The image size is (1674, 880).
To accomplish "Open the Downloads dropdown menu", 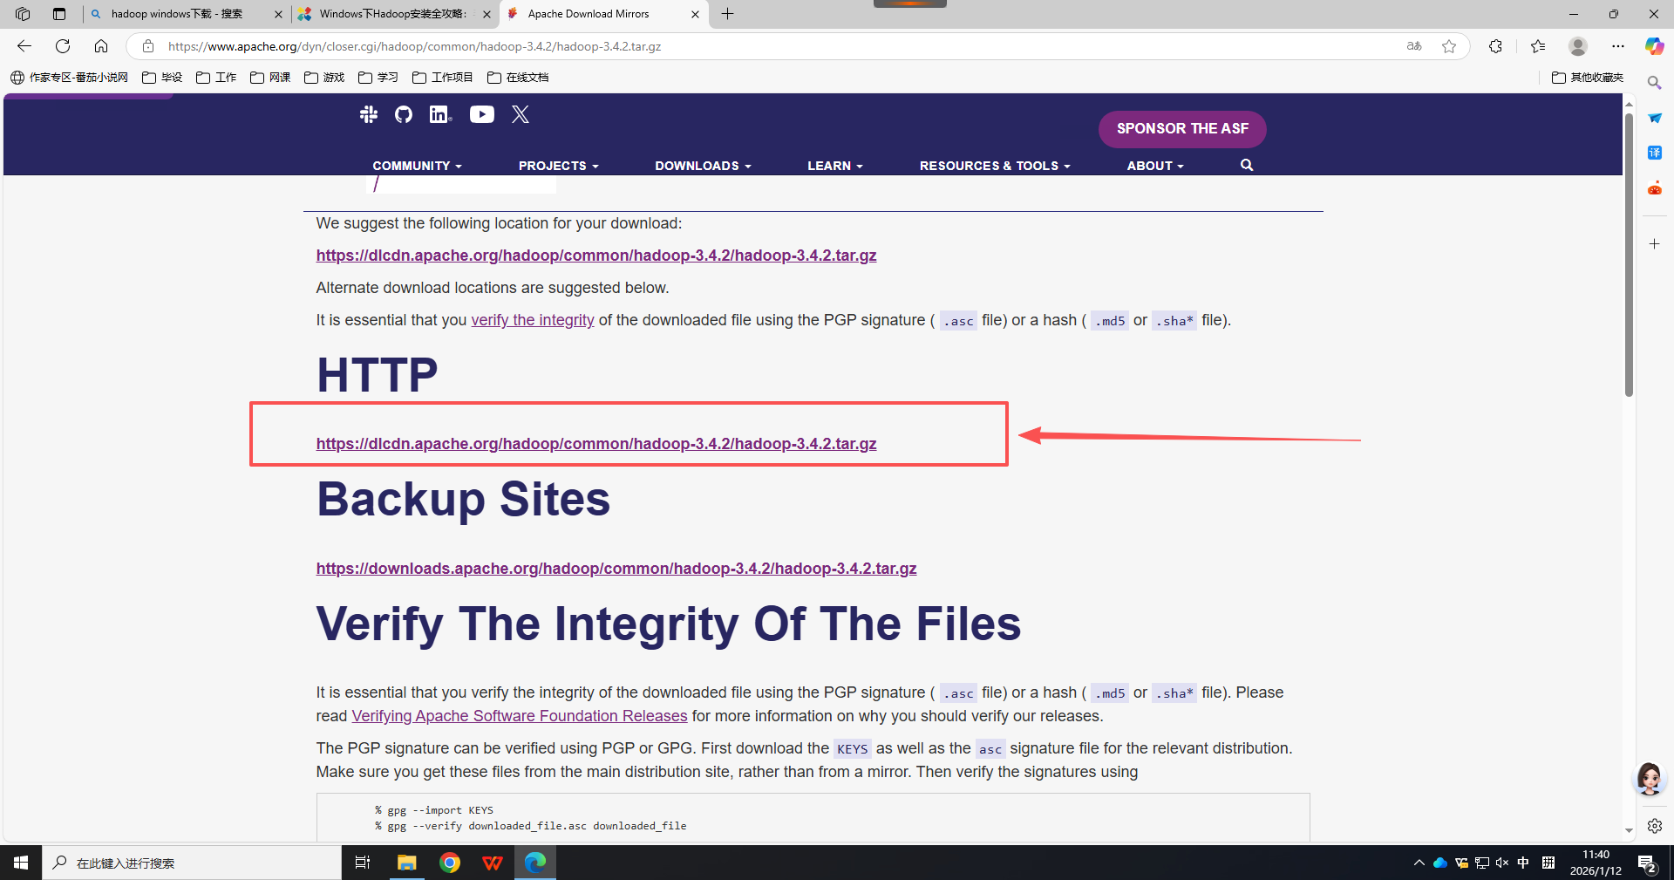I will [x=703, y=166].
